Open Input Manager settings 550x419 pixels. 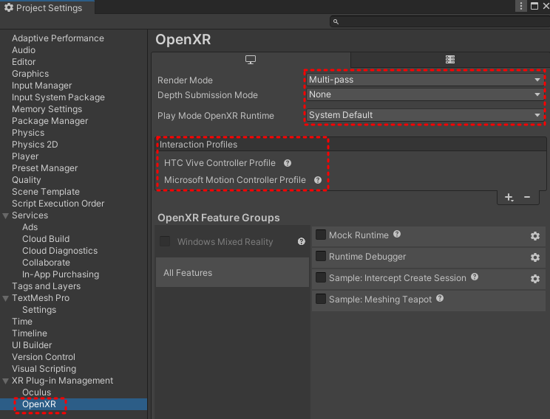point(41,86)
